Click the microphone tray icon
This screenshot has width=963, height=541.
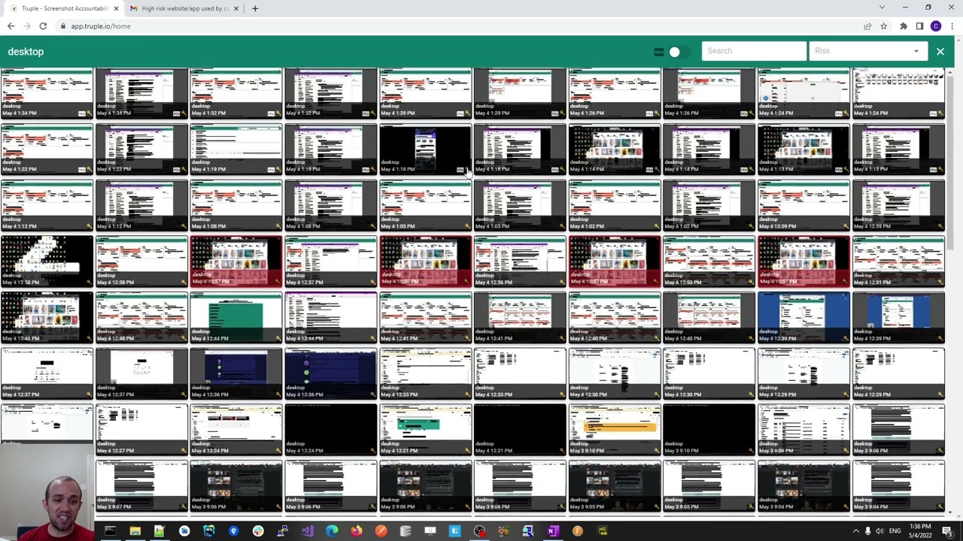click(x=867, y=531)
